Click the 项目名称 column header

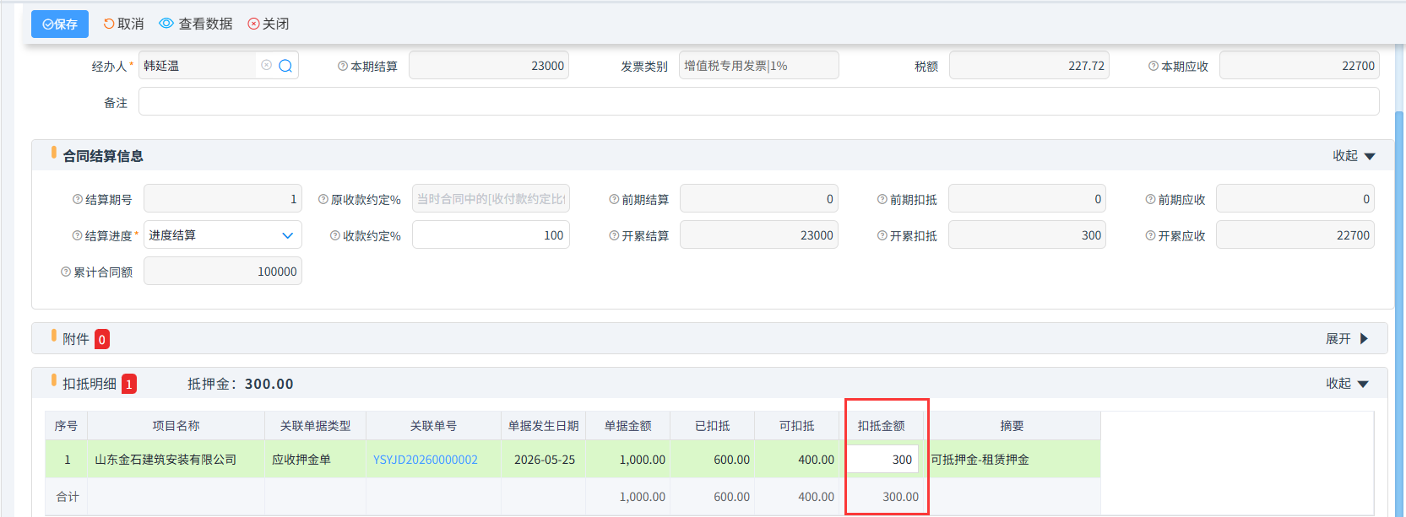(x=176, y=426)
